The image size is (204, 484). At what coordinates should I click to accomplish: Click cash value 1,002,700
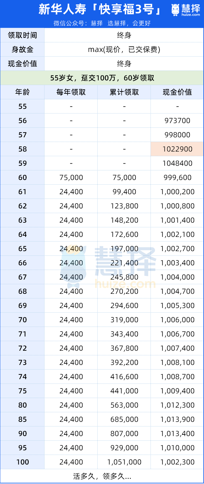click(x=177, y=249)
